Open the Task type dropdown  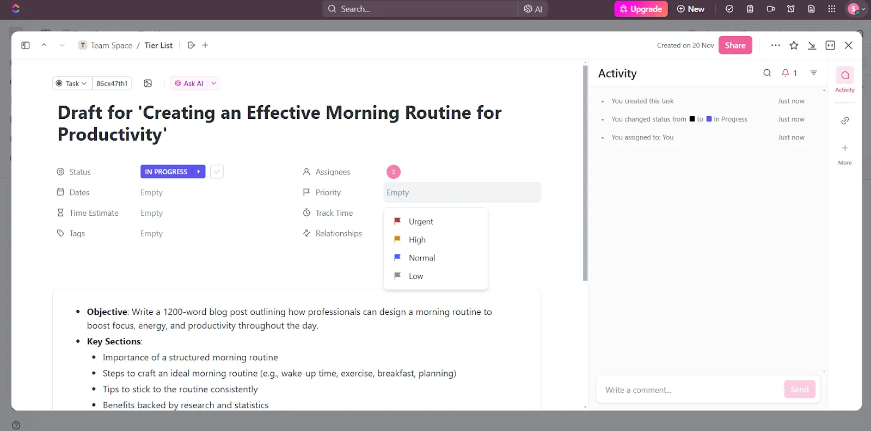tap(72, 83)
